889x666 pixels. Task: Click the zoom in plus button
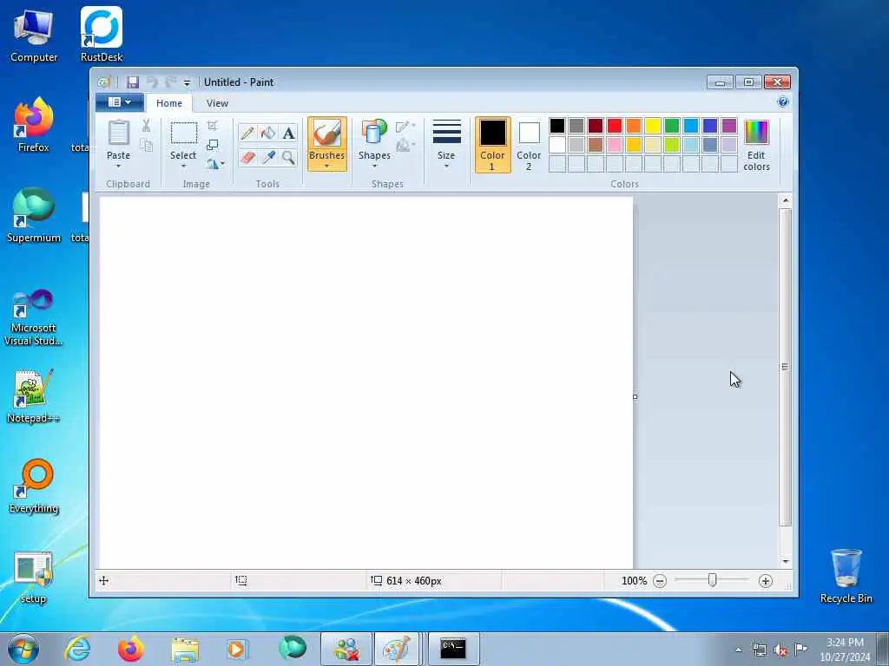pos(766,581)
